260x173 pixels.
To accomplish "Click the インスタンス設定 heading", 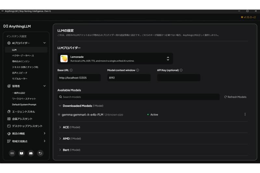I will (x=17, y=36).
